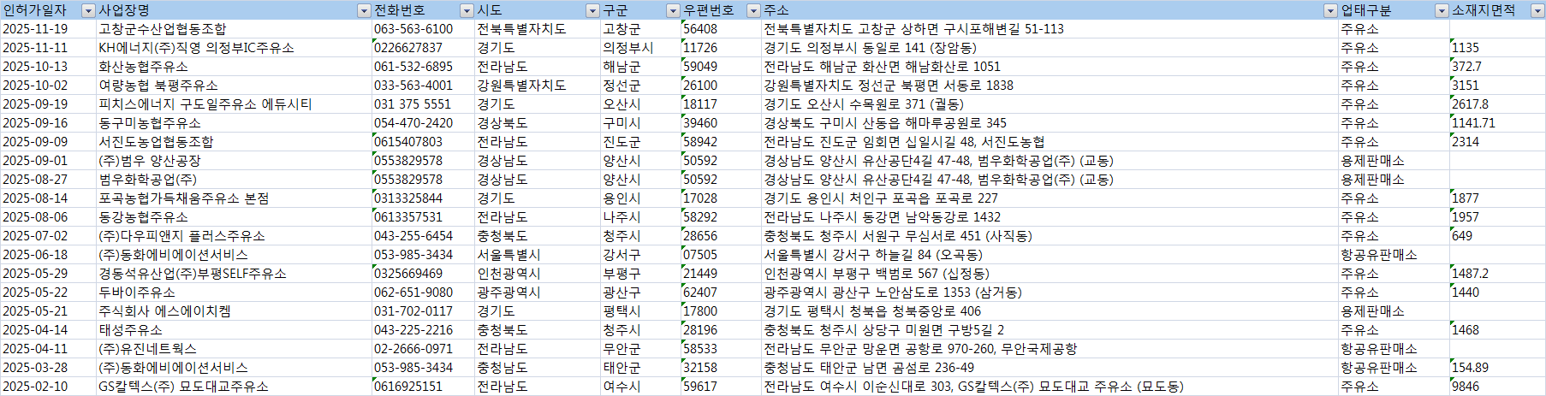Select phone number cell 02-2666-0971
1546x396 pixels.
423,349
